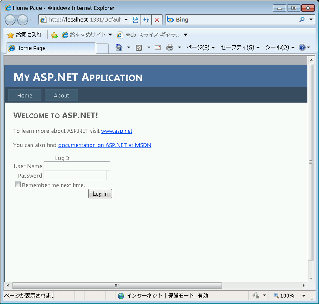Image resolution: width=319 pixels, height=304 pixels.
Task: Click the Home house icon in toolbar
Action: pos(119,48)
